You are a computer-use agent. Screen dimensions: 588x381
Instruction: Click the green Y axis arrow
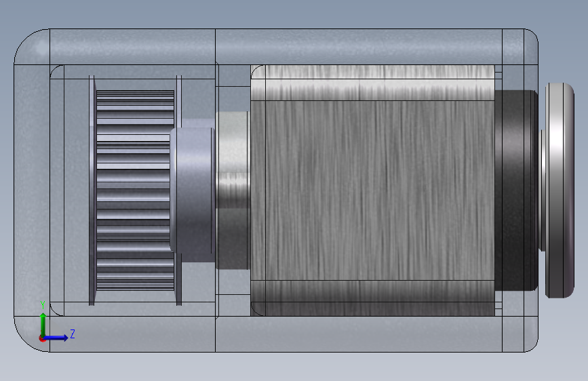[43, 325]
